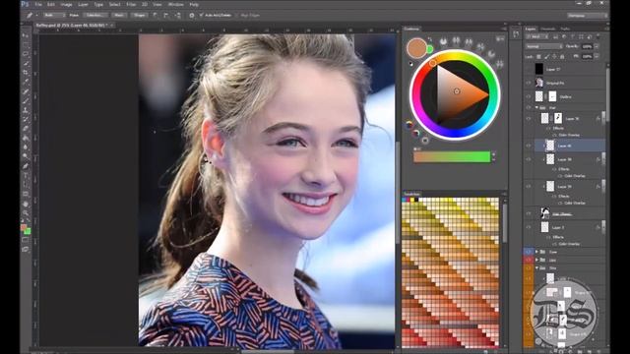
Task: Select the Brush tool
Action: coord(26,100)
